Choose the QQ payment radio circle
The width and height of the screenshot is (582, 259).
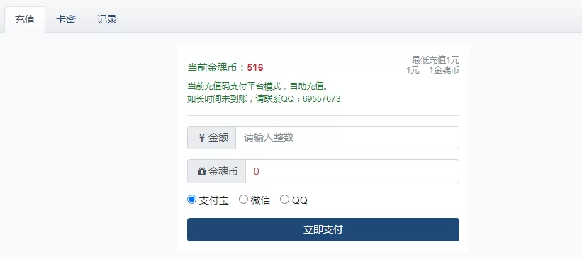(x=284, y=200)
